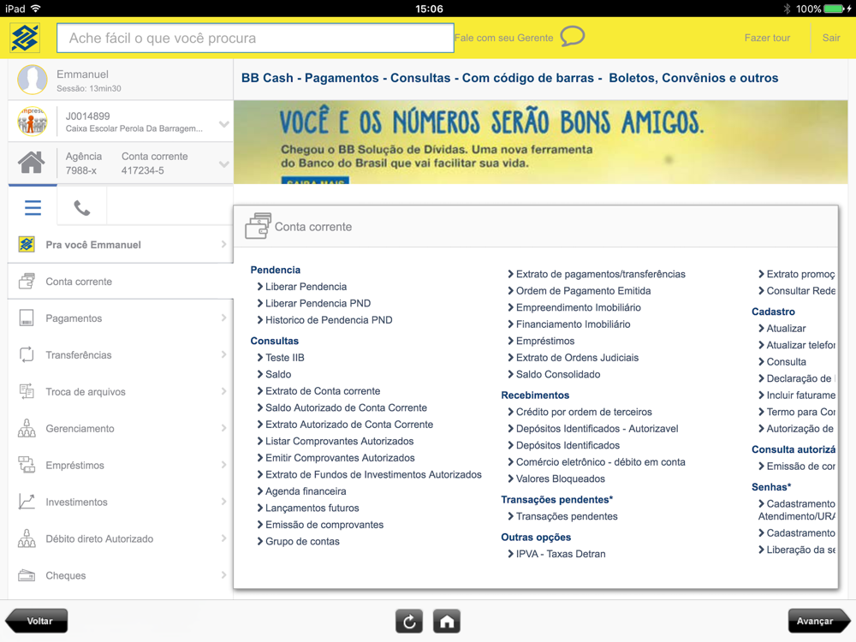
Task: Click the Pagamentos barcode icon
Action: [27, 318]
